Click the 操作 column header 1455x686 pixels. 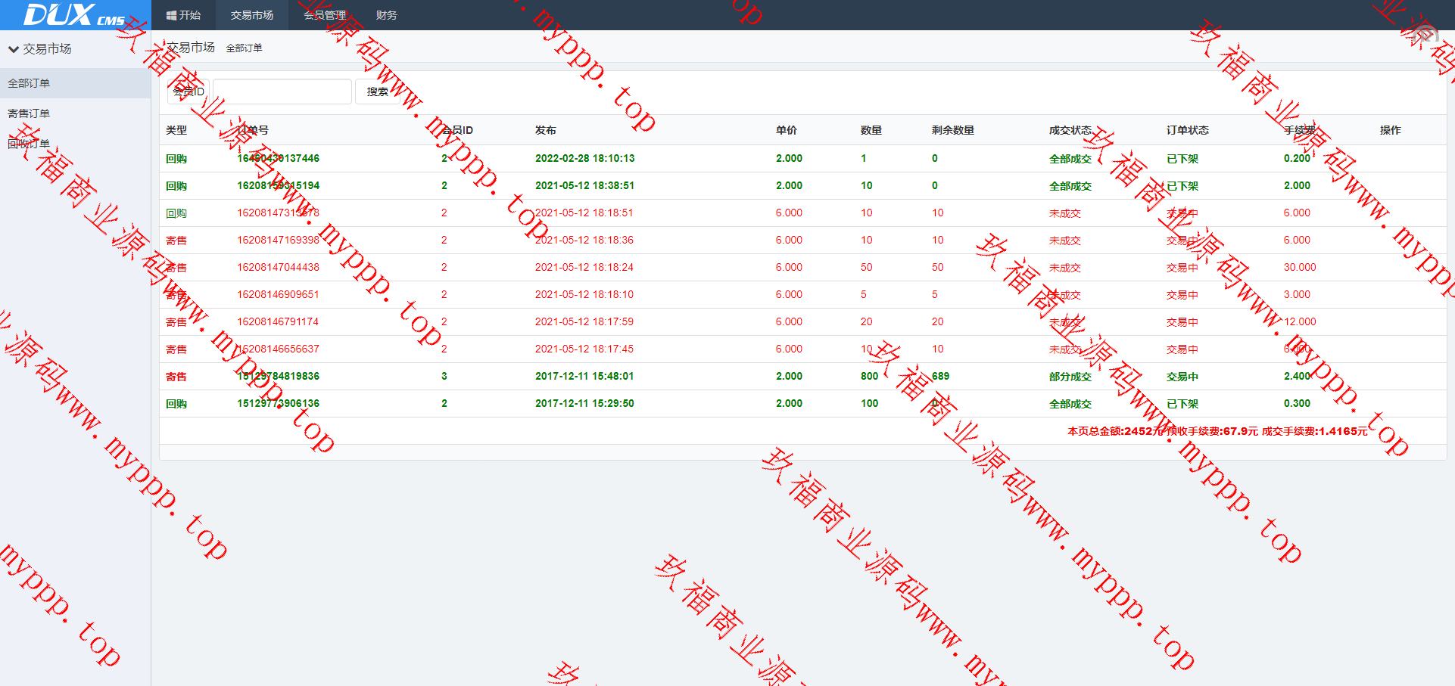[1390, 130]
